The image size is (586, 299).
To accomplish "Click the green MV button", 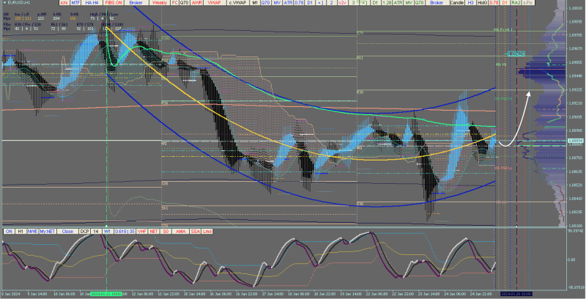I will tap(409, 3).
